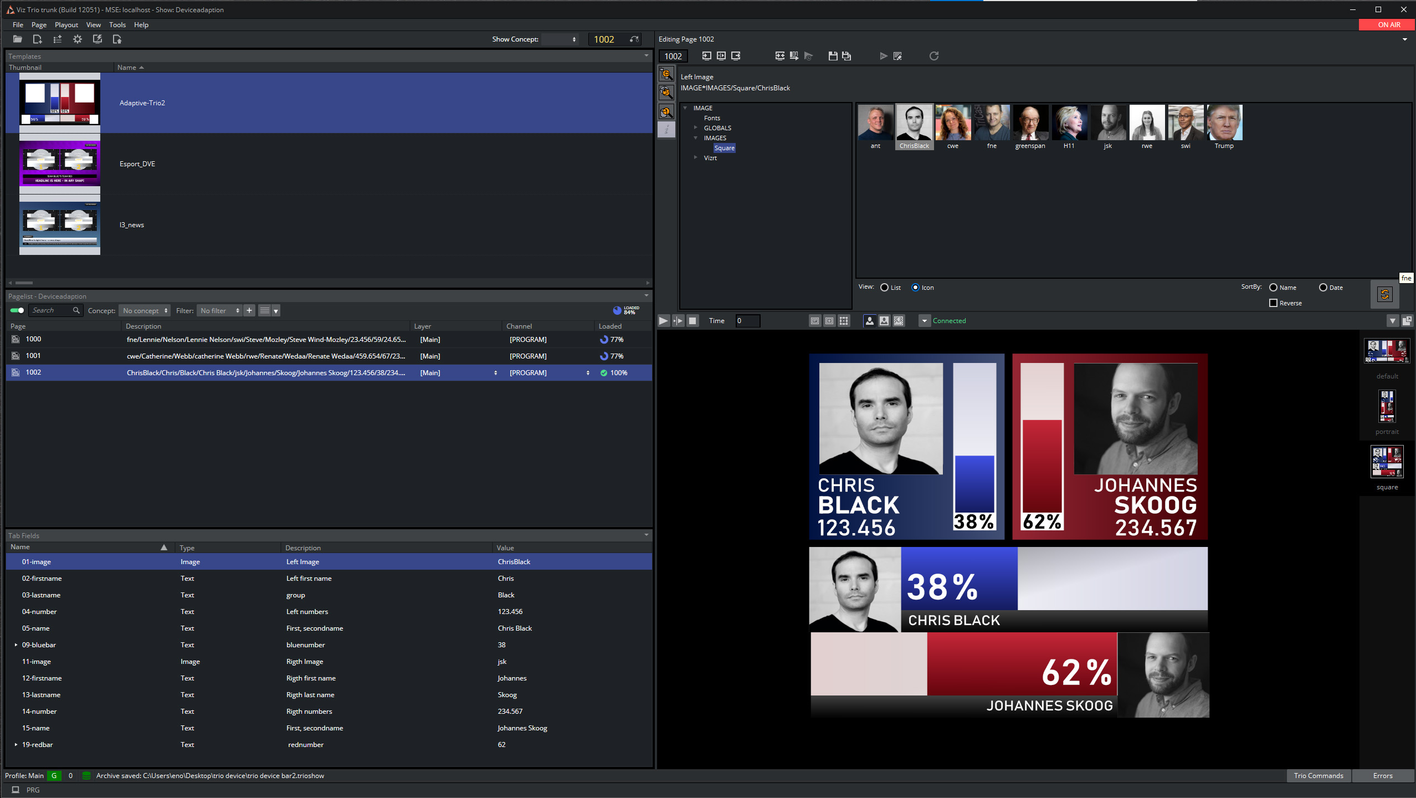This screenshot has height=798, width=1416.
Task: Click the show settings gear icon
Action: click(78, 39)
